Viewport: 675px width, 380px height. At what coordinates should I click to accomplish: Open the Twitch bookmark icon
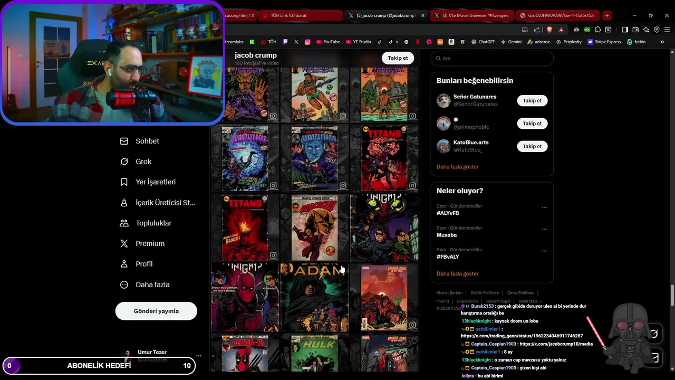click(285, 42)
